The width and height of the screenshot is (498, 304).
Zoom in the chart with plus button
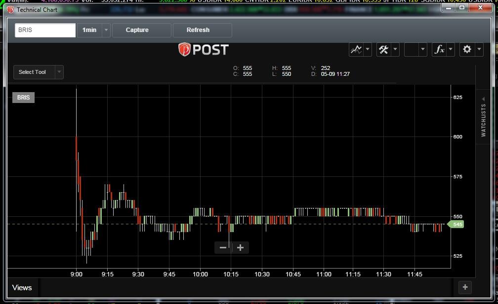(x=241, y=247)
